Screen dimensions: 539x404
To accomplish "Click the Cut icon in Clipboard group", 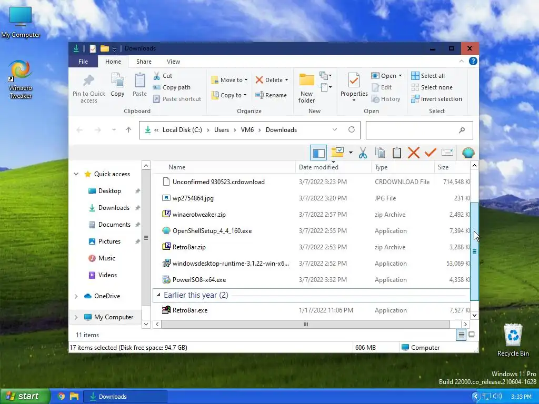I will (157, 76).
